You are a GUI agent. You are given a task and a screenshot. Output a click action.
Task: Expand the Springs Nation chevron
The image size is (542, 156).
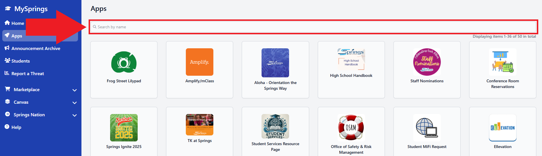point(75,115)
